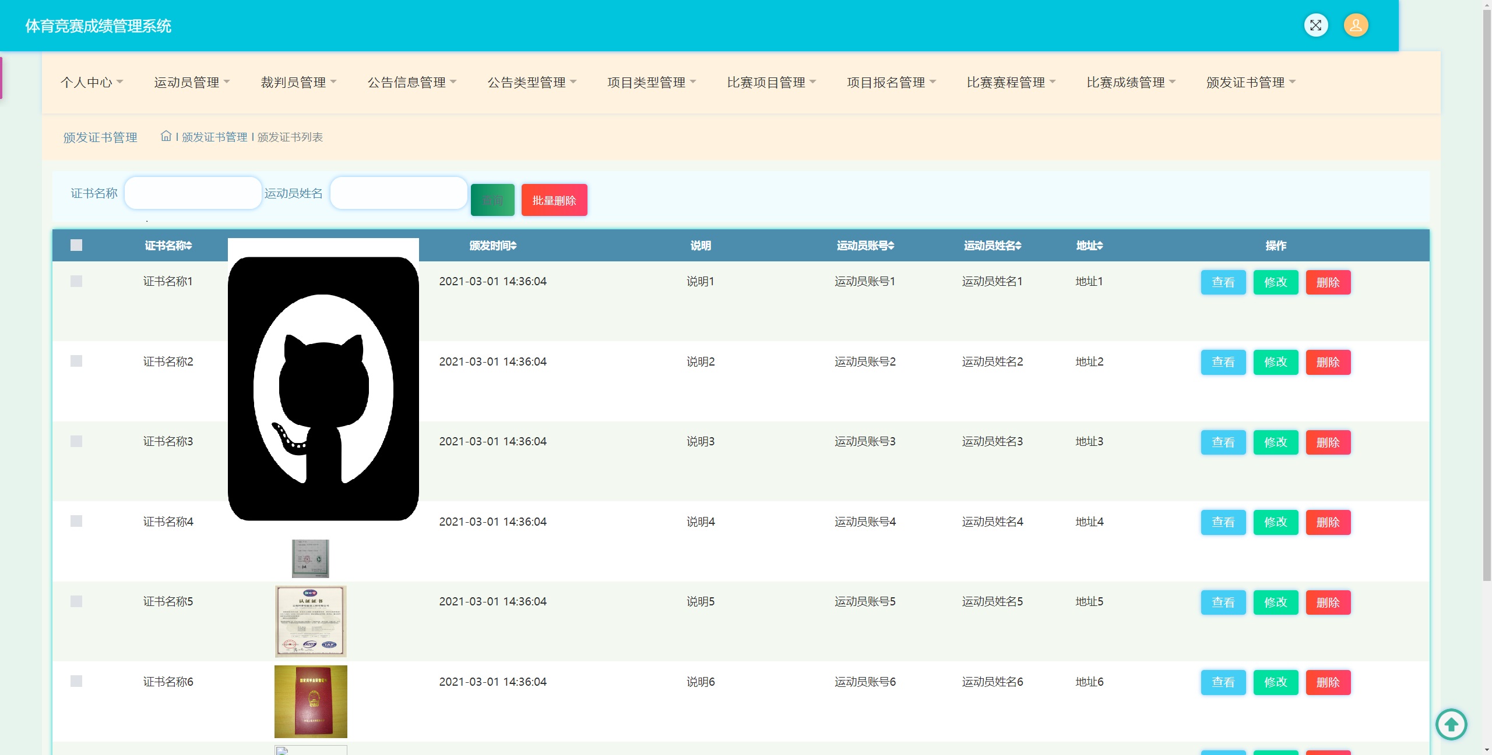Check the row checkbox for 证书名称1
The height and width of the screenshot is (755, 1492).
point(76,281)
